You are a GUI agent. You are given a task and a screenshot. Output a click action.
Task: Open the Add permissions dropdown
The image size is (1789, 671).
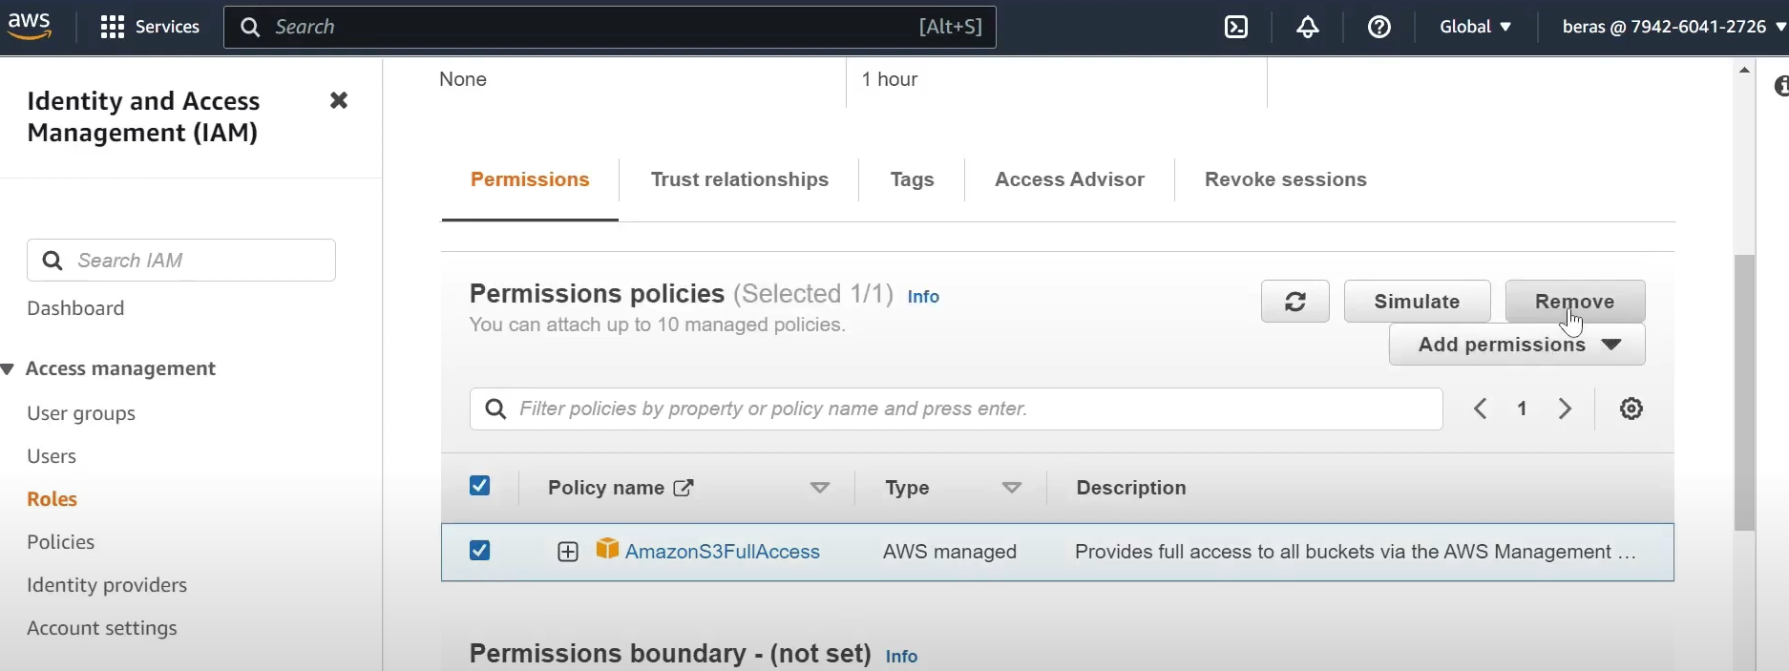click(x=1517, y=345)
